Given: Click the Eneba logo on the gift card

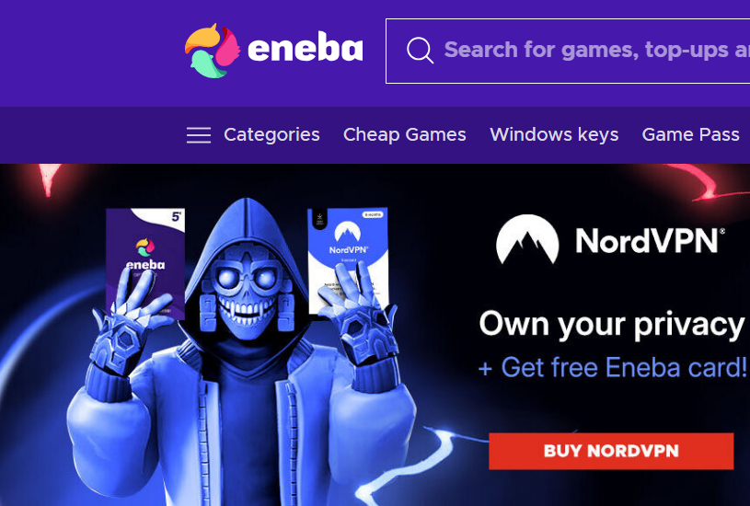Looking at the screenshot, I should pos(144,255).
